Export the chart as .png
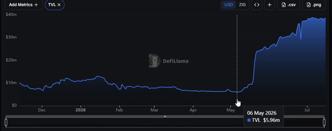Screen dimensions: 332x131 tap(313, 5)
